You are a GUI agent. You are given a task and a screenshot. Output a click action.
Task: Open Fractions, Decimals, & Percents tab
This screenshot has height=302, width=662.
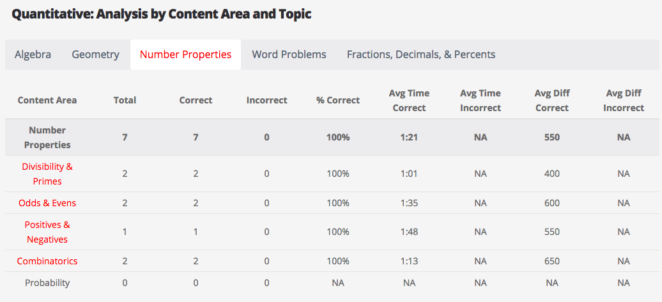(x=420, y=54)
